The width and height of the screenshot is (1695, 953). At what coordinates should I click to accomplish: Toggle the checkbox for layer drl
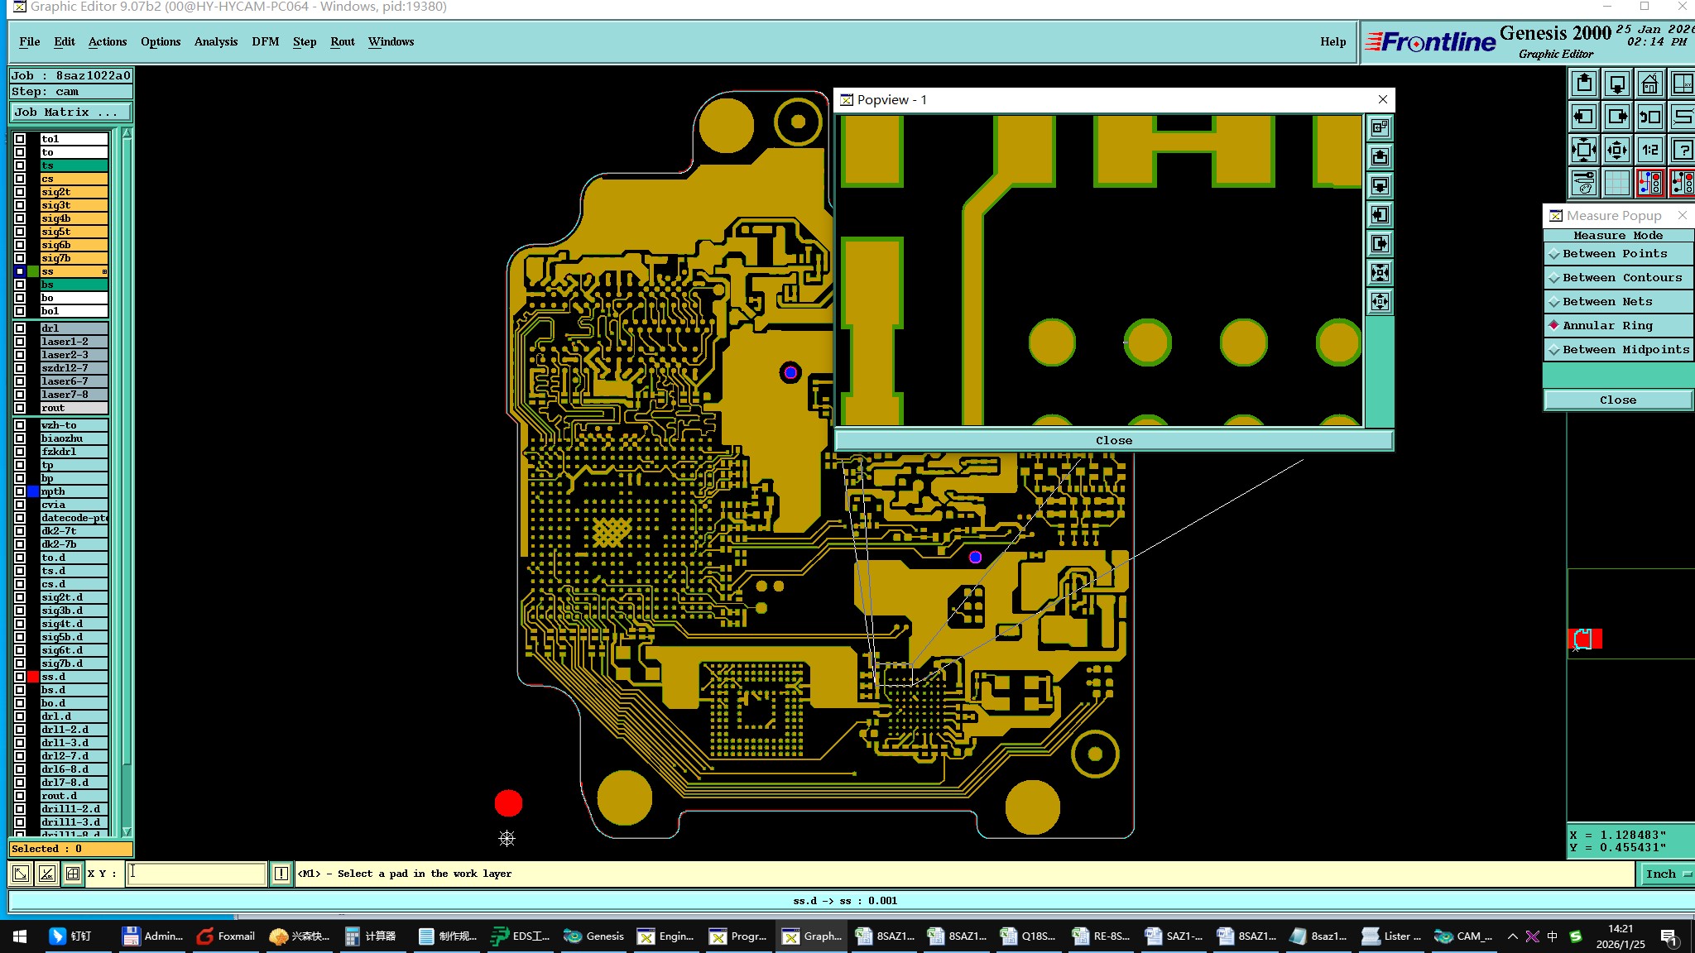click(x=20, y=328)
